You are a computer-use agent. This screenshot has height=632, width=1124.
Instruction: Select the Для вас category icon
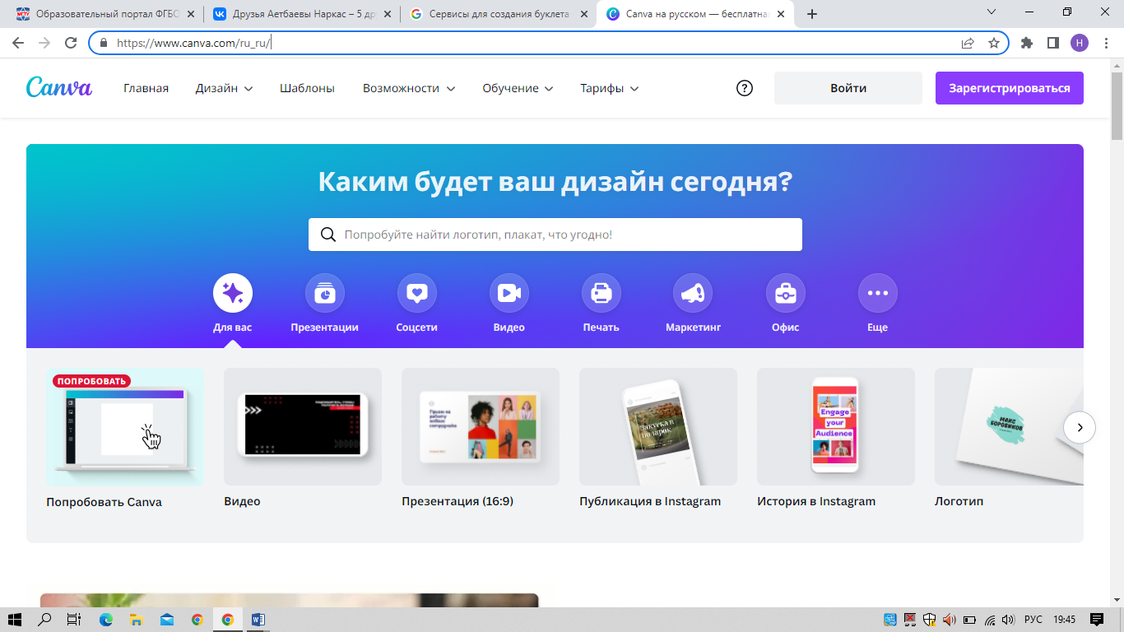point(233,293)
